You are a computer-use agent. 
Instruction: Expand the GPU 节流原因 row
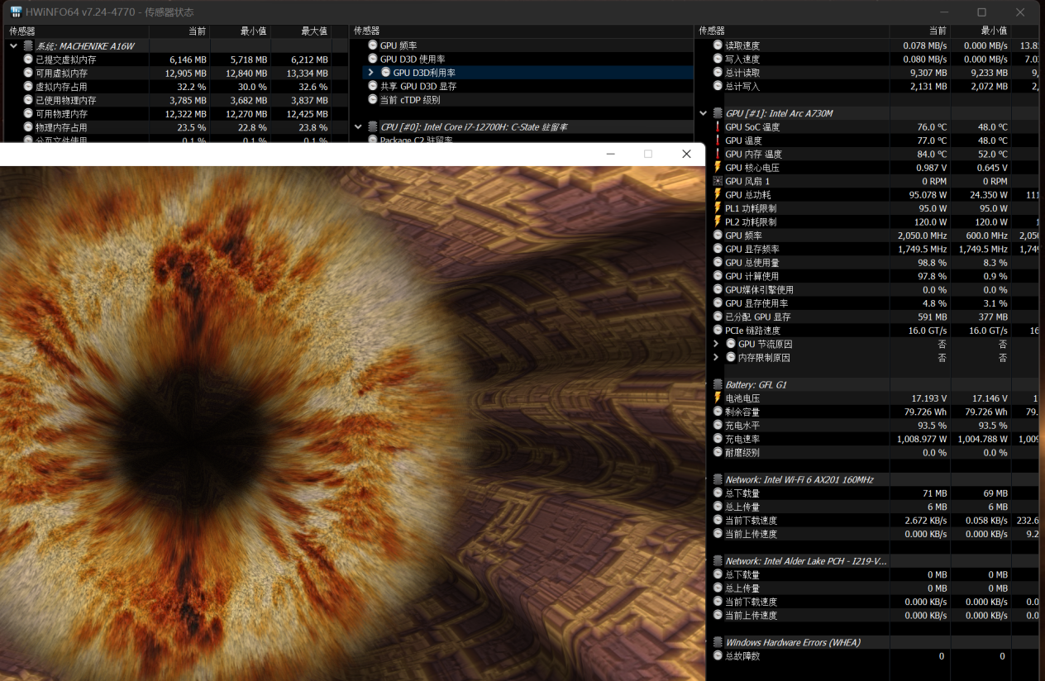pos(716,344)
